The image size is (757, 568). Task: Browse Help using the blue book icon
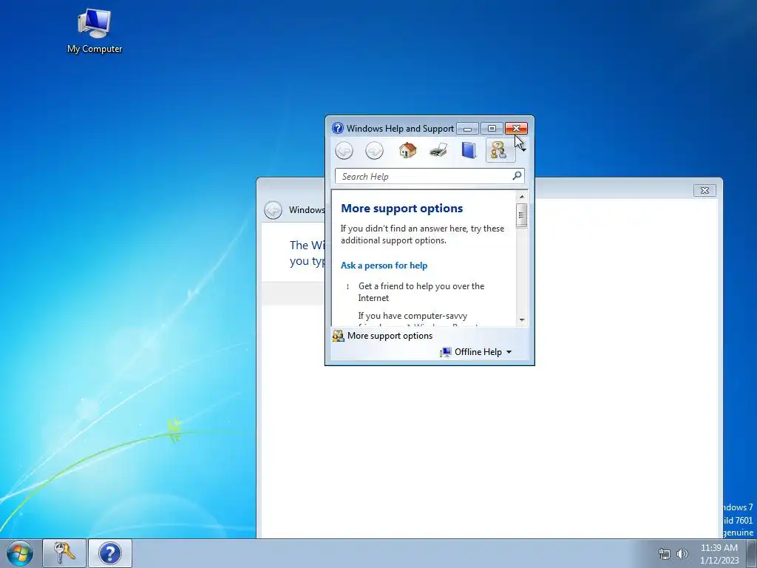click(468, 150)
